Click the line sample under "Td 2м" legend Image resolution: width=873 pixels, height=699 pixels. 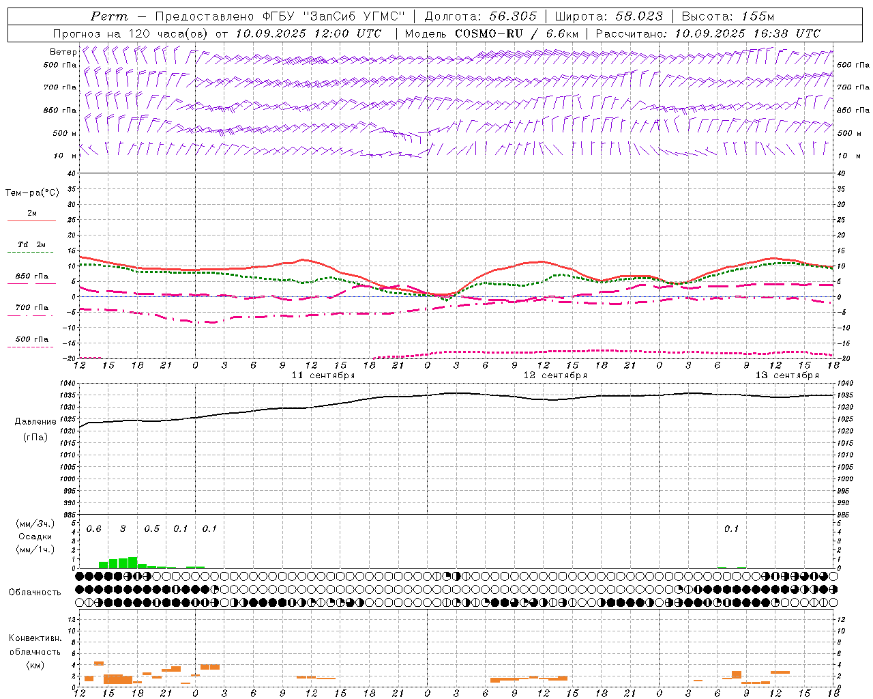coord(31,253)
